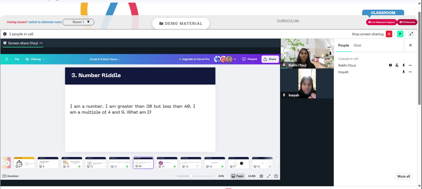
Task: Expand the Viewing mode dropdown
Action: tap(35, 59)
